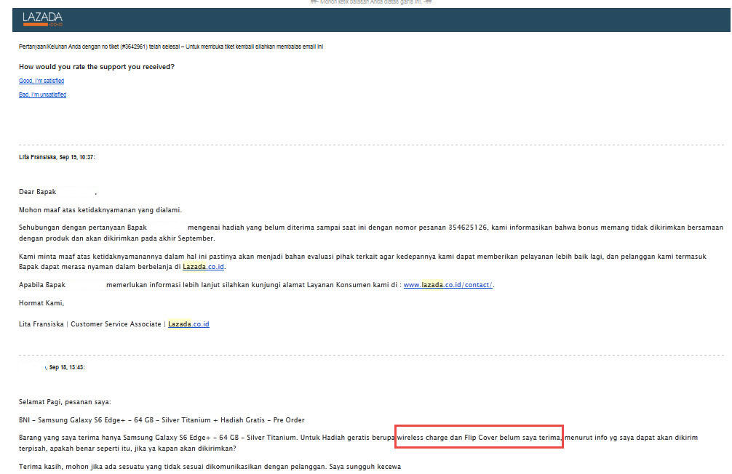
Task: Click Lazada.co.id link in agent signature
Action: click(188, 324)
